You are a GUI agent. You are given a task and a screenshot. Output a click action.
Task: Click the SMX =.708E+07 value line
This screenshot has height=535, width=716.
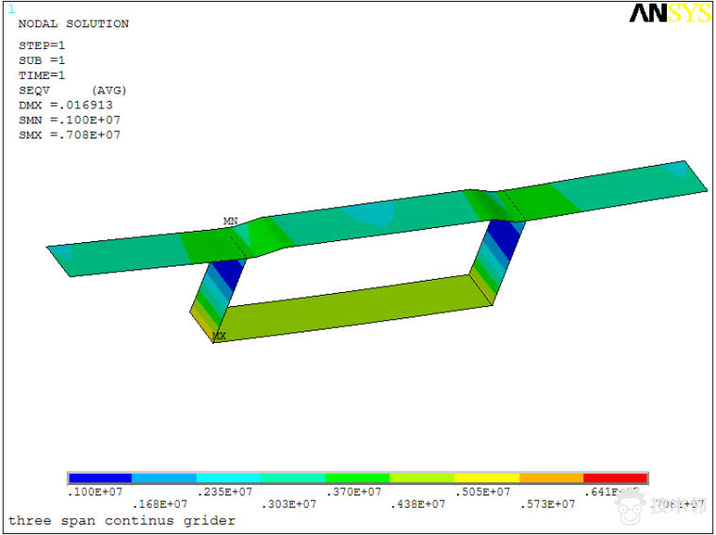[x=70, y=136]
